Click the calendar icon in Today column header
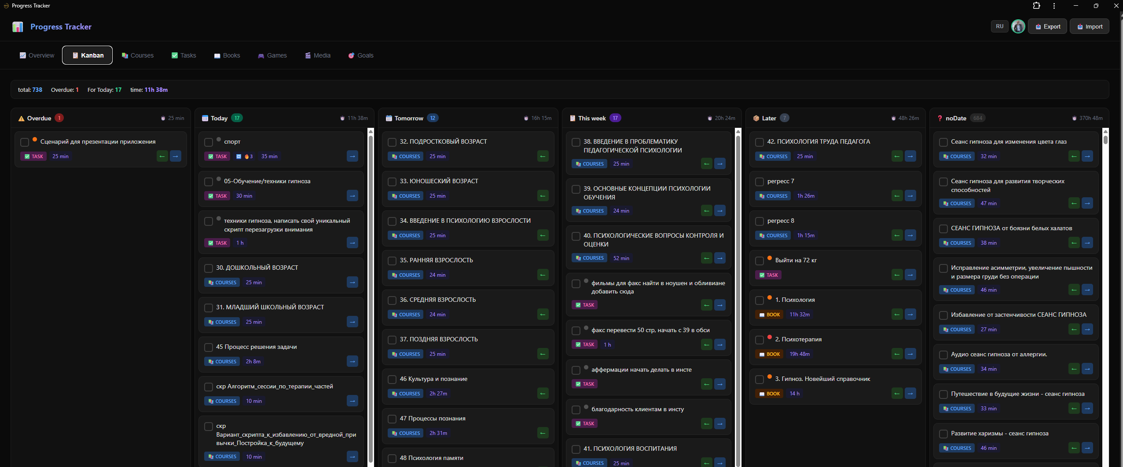The width and height of the screenshot is (1123, 467). (x=205, y=118)
